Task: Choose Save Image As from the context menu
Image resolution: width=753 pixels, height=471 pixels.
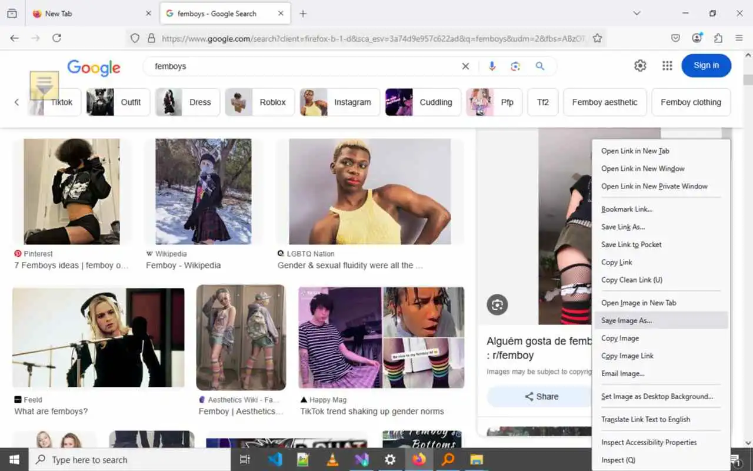Action: coord(661,320)
